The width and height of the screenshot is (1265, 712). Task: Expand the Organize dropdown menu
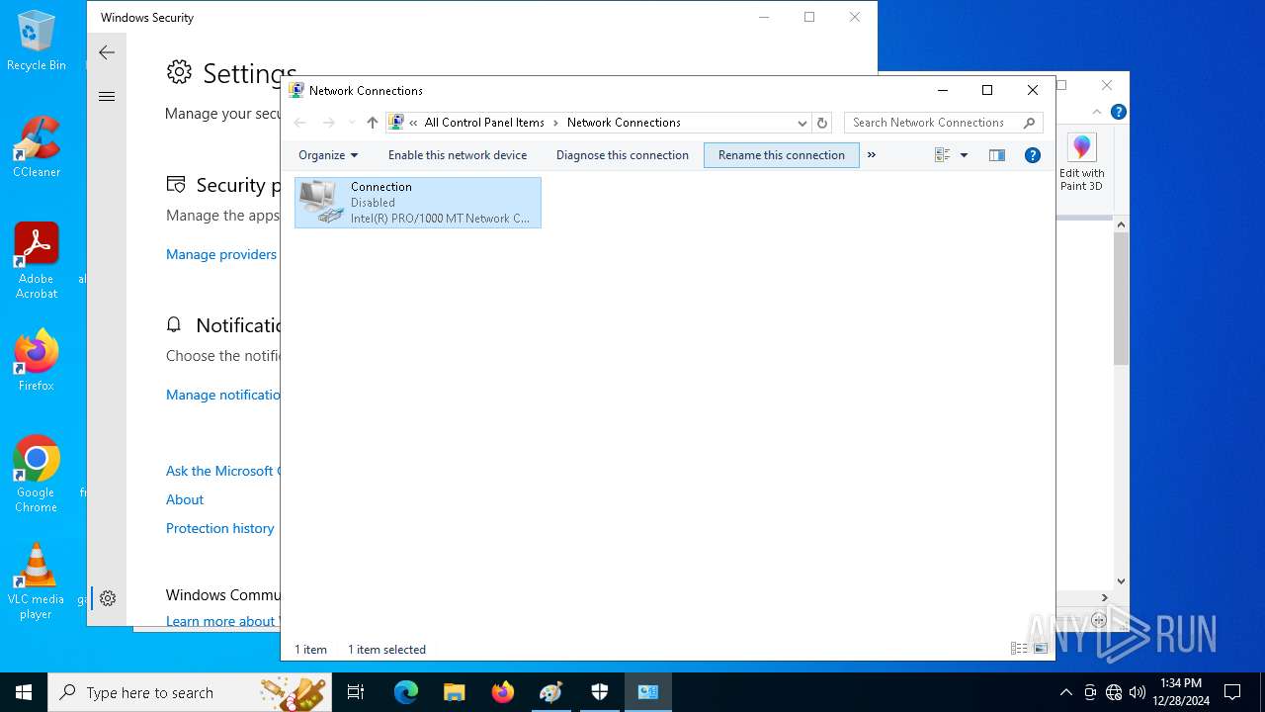(328, 155)
